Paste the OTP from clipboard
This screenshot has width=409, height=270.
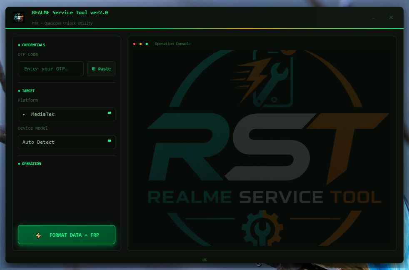coord(101,69)
